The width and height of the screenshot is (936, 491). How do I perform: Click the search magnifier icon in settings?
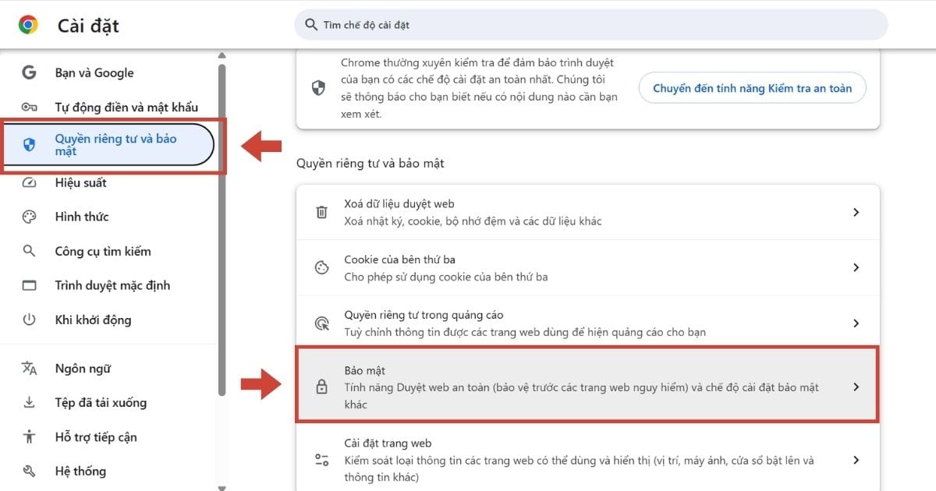pos(311,25)
